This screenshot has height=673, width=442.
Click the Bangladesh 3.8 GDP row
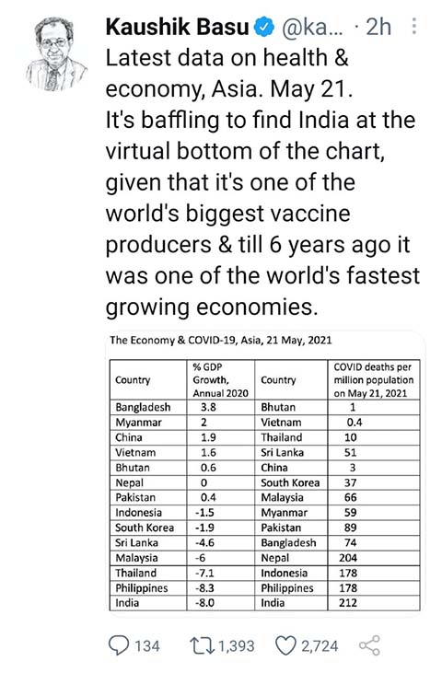[x=182, y=407]
